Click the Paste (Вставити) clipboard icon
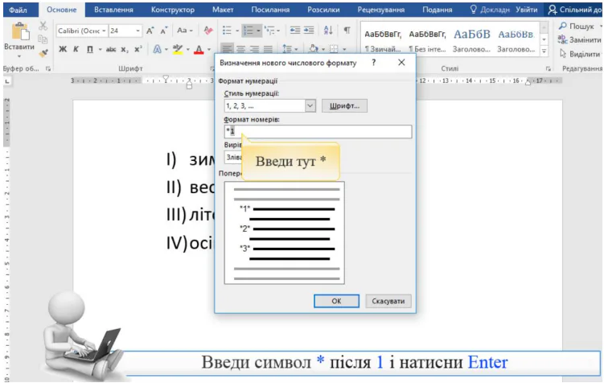This screenshot has width=604, height=383. click(x=18, y=34)
